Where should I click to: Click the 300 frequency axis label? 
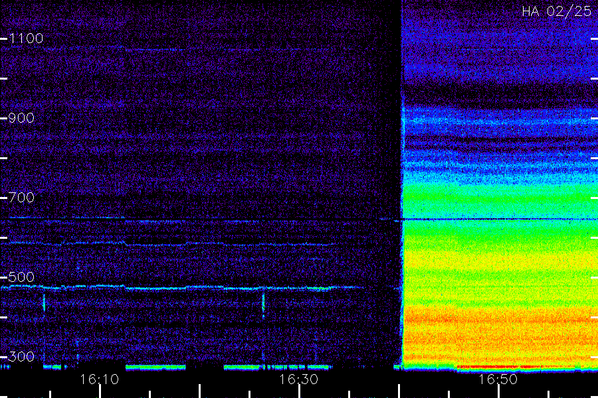pos(21,357)
